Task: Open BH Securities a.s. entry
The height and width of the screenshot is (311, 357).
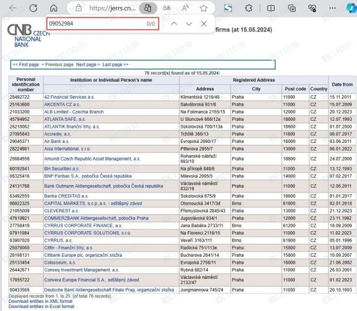Action: [x=61, y=169]
